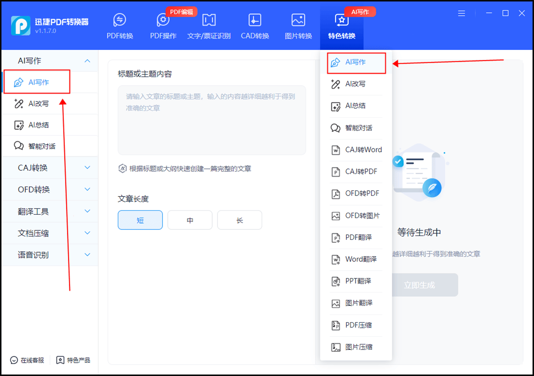Select 长 article length option
The height and width of the screenshot is (376, 534).
point(240,220)
